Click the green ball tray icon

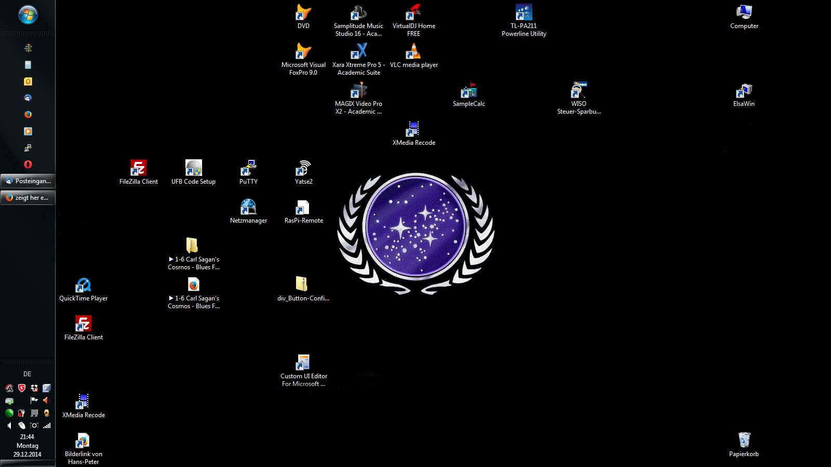point(9,413)
